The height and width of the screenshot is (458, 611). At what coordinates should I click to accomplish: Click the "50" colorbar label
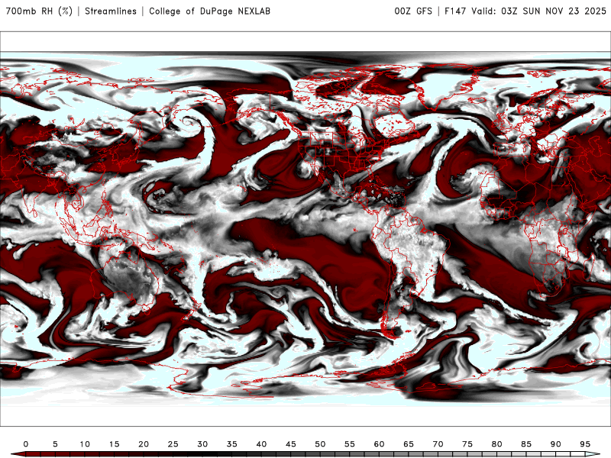(x=320, y=444)
